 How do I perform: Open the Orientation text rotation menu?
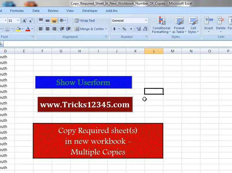[63, 21]
